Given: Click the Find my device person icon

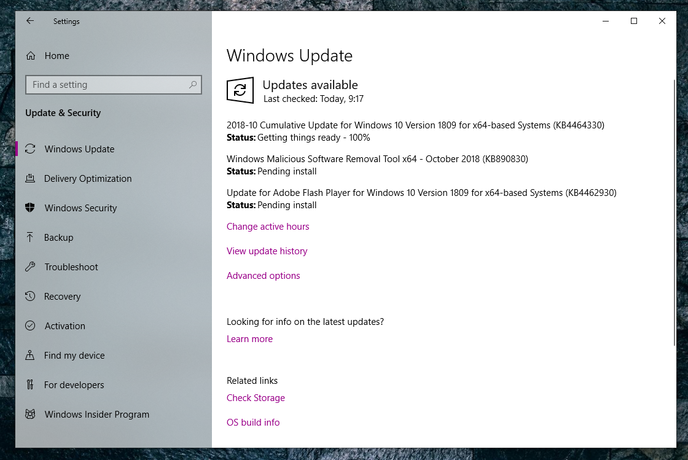Looking at the screenshot, I should pyautogui.click(x=30, y=355).
